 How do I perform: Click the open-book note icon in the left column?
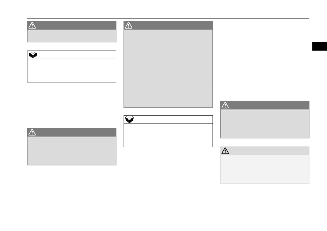(33, 55)
